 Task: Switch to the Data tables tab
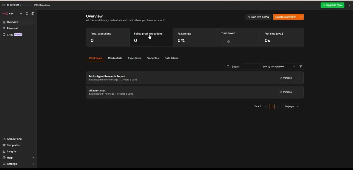172,58
